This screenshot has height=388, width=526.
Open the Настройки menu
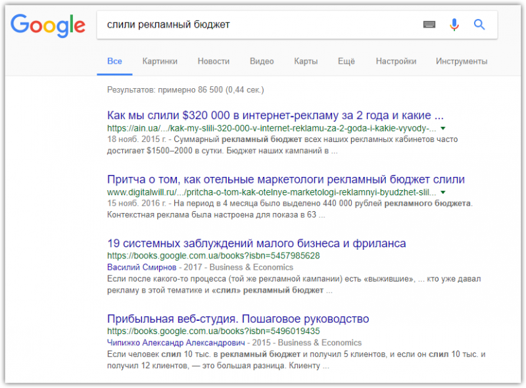coord(396,61)
